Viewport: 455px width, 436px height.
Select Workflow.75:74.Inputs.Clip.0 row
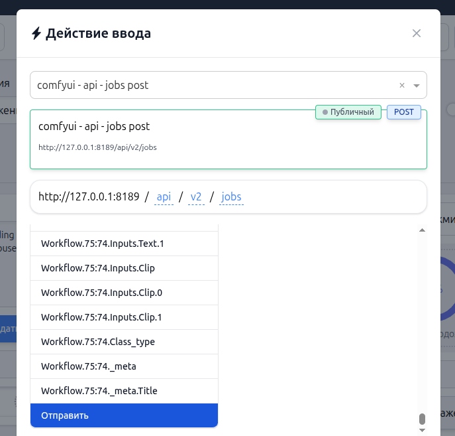tap(125, 293)
